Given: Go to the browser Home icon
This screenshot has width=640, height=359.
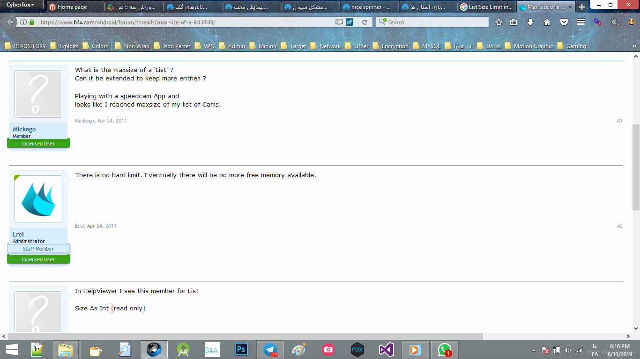Looking at the screenshot, I should point(547,22).
